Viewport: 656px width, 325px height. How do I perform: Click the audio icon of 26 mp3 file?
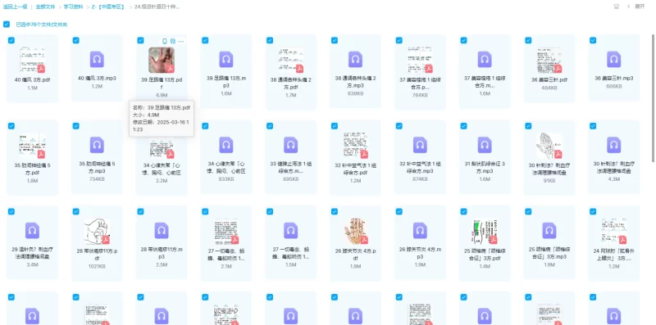(x=420, y=230)
